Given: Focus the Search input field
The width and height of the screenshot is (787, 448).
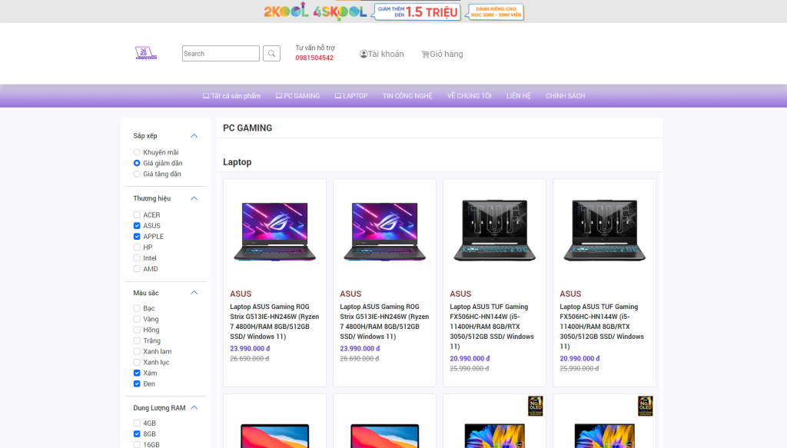Looking at the screenshot, I should click(221, 53).
